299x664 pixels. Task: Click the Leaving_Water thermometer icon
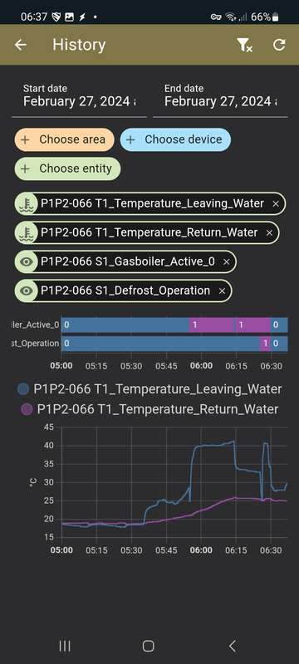[27, 203]
